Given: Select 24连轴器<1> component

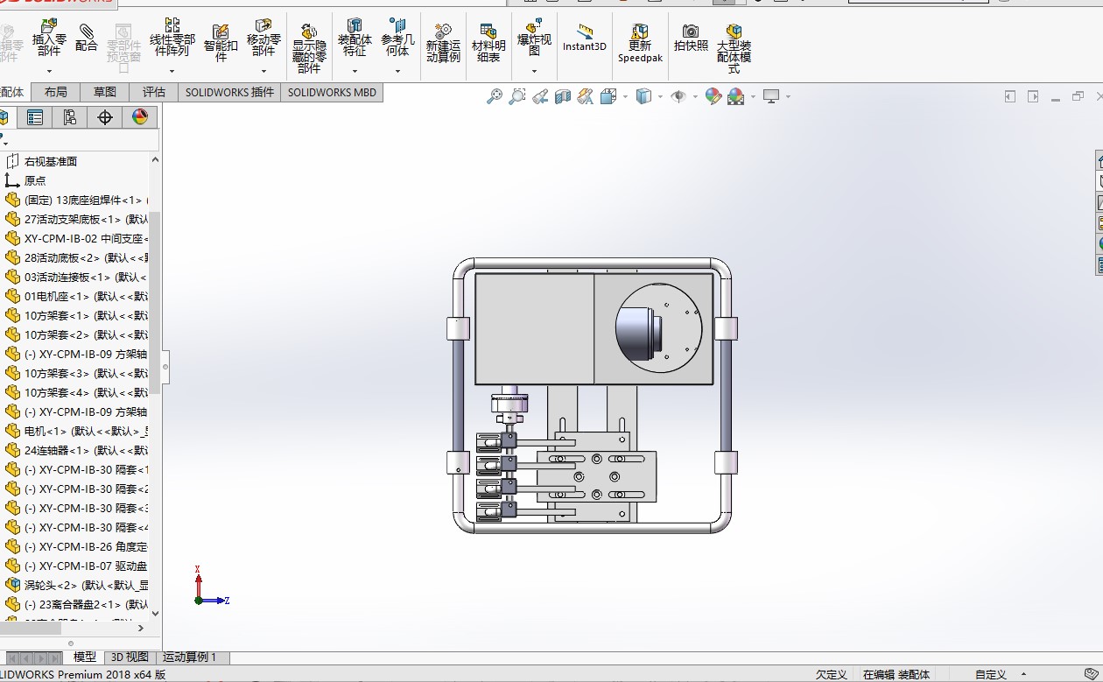Looking at the screenshot, I should point(86,450).
